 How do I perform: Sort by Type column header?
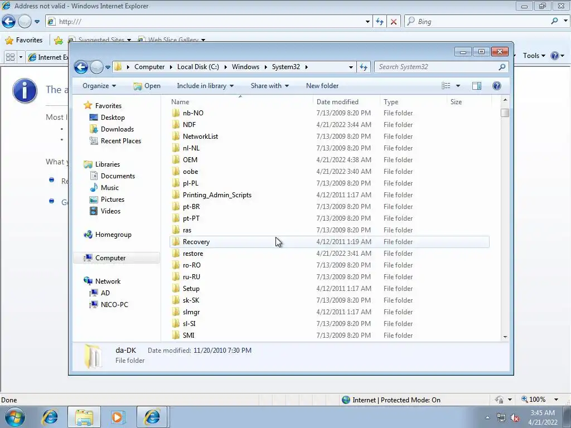pyautogui.click(x=413, y=102)
